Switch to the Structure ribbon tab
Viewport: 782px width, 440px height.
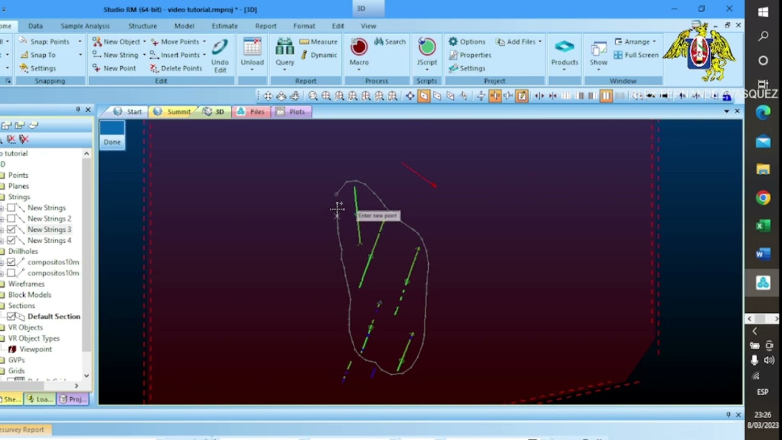142,26
